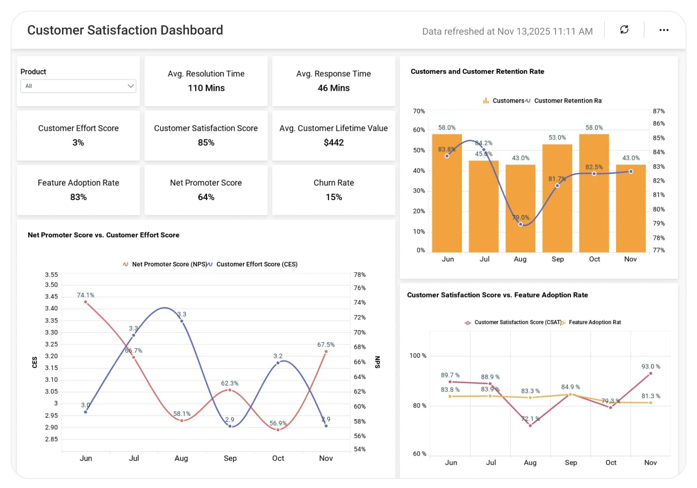Click the Net Promoter Score 64% card
This screenshot has height=488, width=697.
click(x=206, y=190)
